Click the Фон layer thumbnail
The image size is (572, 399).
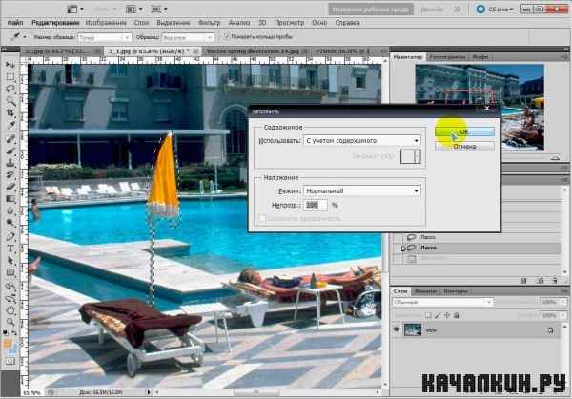(x=413, y=330)
